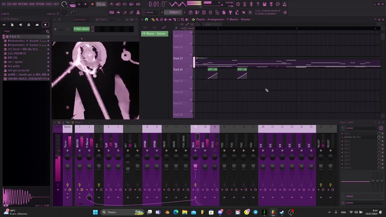The height and width of the screenshot is (217, 386).
Task: Click first automation clip on Track 24
Action: click(213, 74)
